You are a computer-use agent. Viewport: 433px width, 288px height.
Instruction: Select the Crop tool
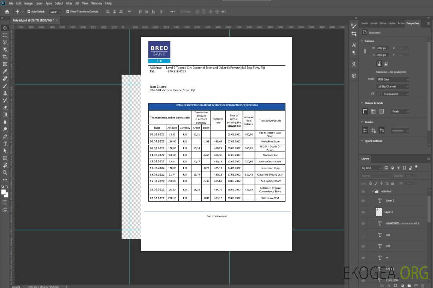(x=5, y=57)
